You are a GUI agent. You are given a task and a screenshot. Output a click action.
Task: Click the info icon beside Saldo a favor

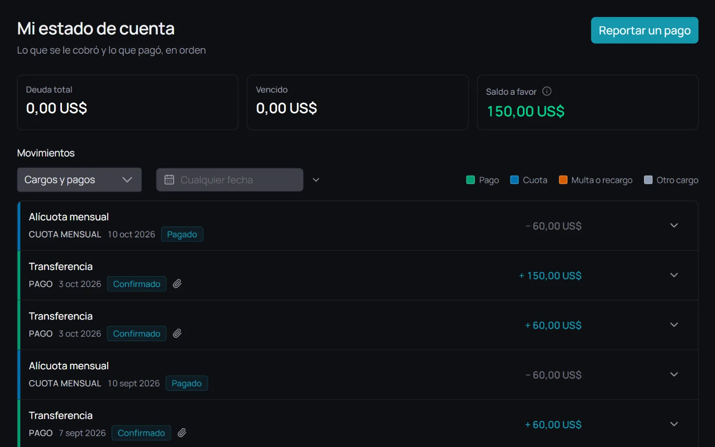point(547,91)
